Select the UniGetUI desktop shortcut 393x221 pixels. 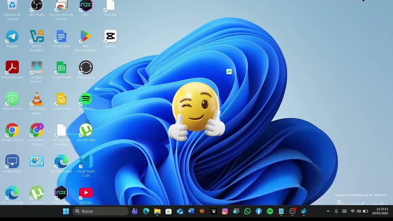37,68
